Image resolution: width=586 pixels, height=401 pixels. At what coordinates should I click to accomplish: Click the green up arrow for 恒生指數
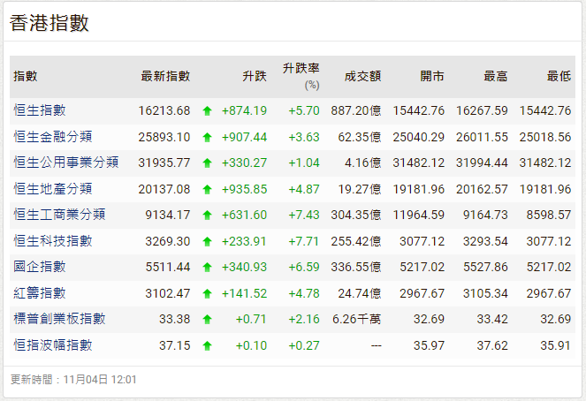tap(207, 111)
